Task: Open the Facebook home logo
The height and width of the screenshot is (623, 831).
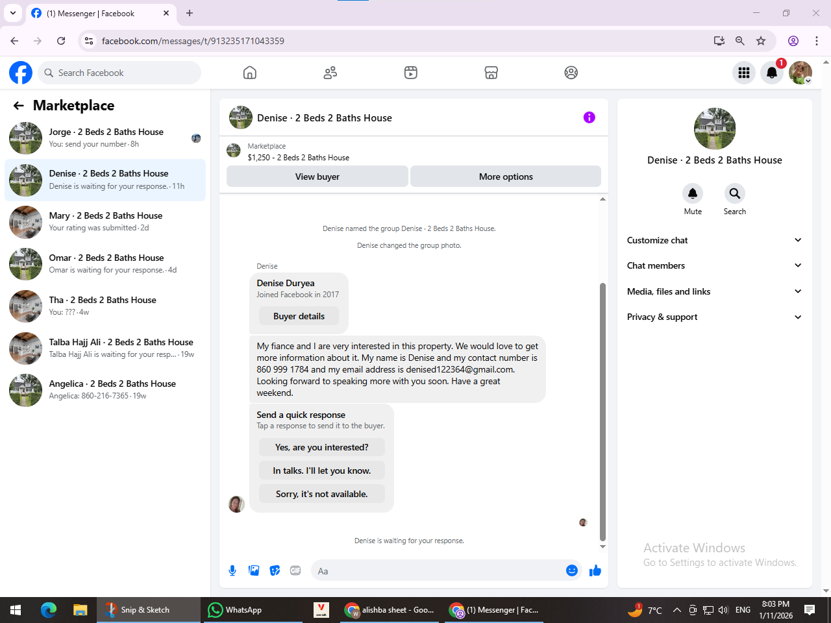Action: point(21,73)
